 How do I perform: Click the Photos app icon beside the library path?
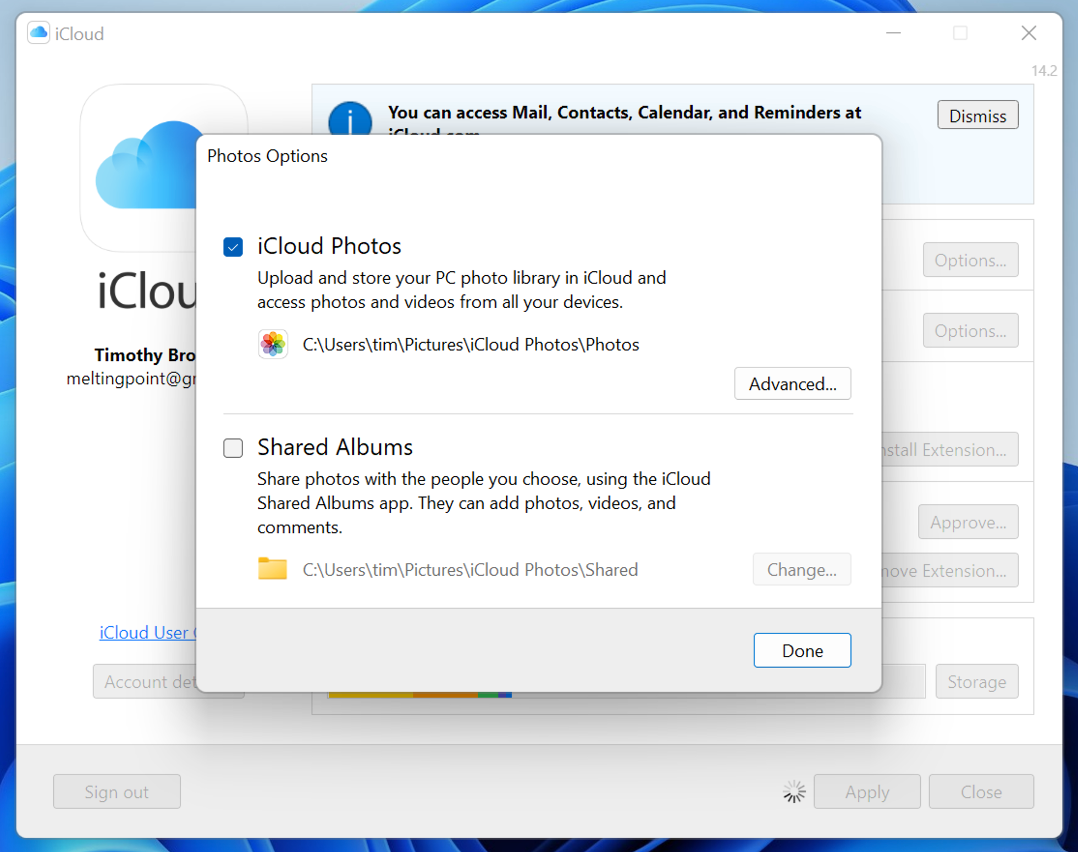[273, 344]
